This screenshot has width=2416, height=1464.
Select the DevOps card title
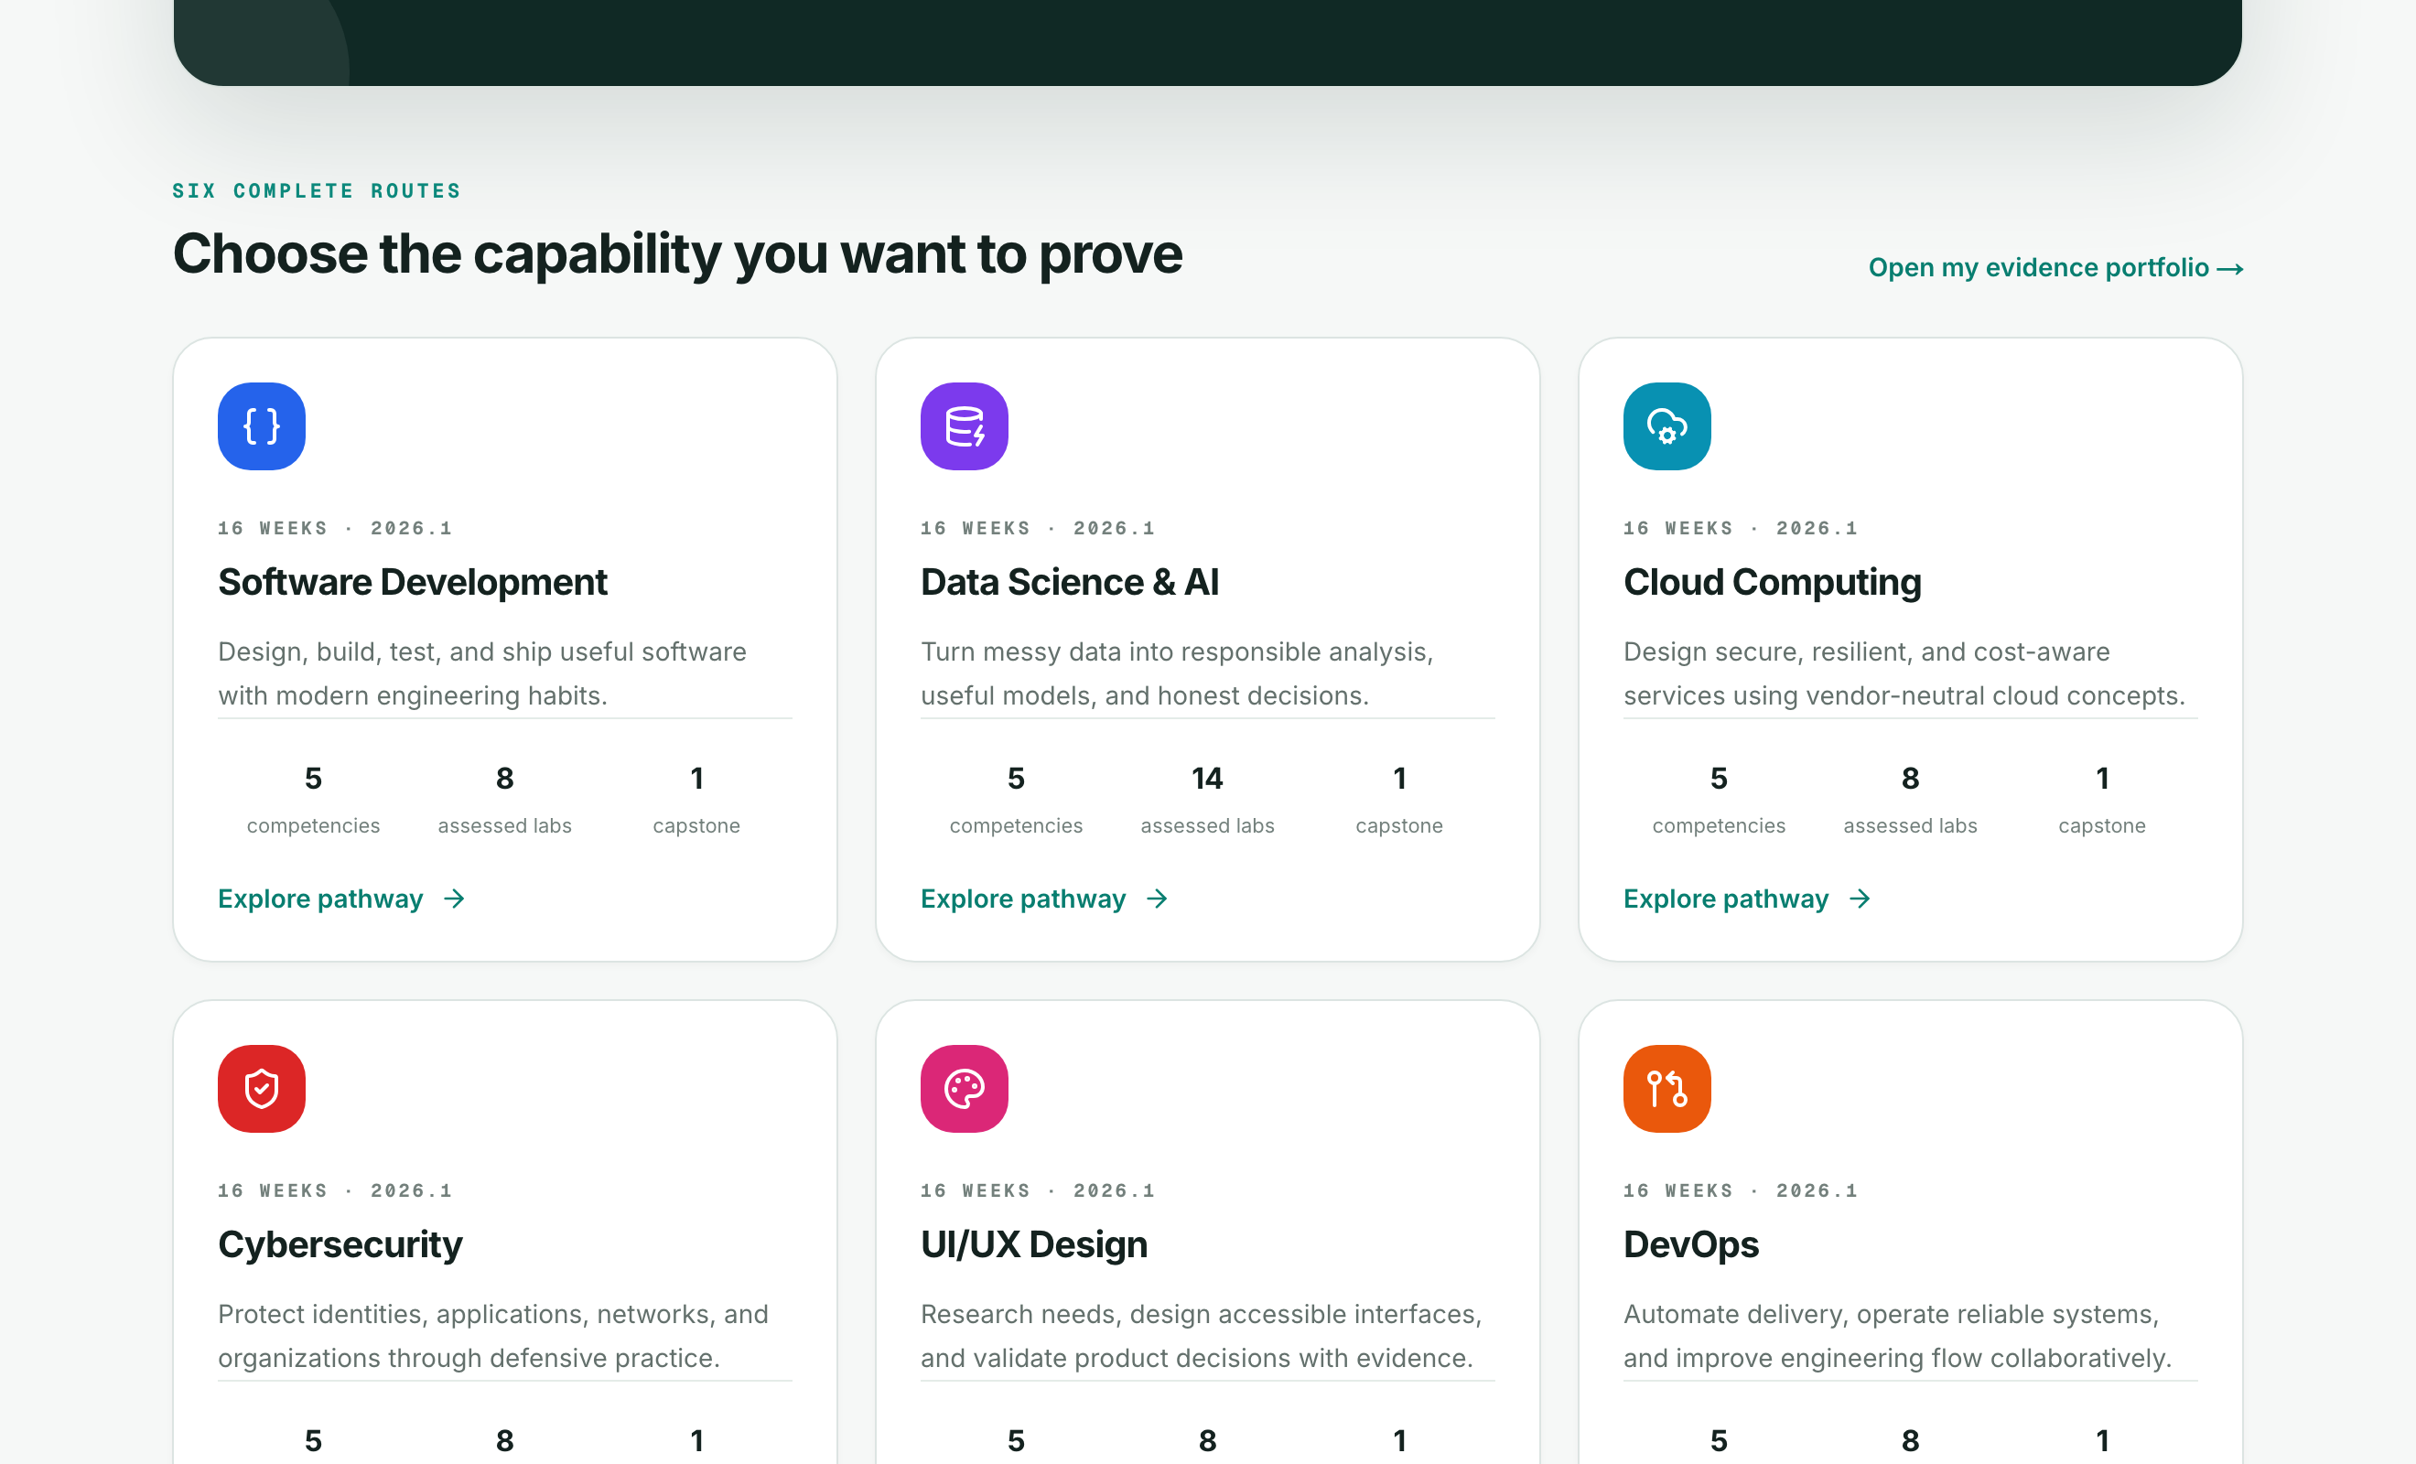(x=1690, y=1244)
